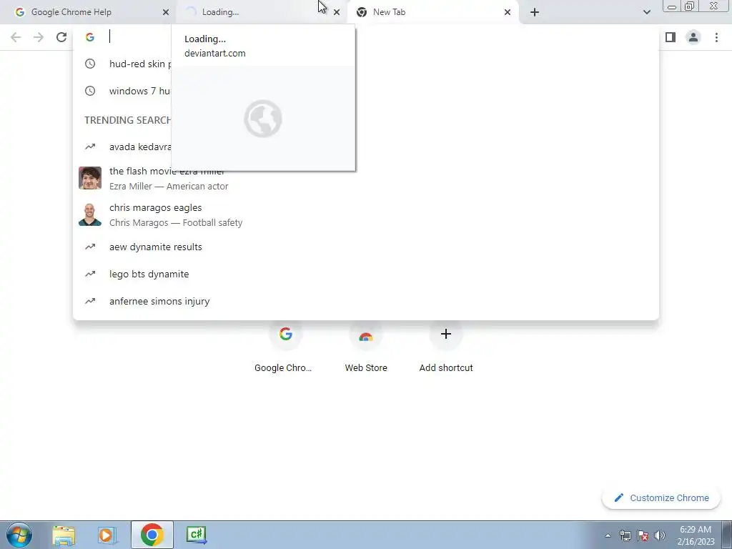Open Action Center flag icon

tap(643, 535)
